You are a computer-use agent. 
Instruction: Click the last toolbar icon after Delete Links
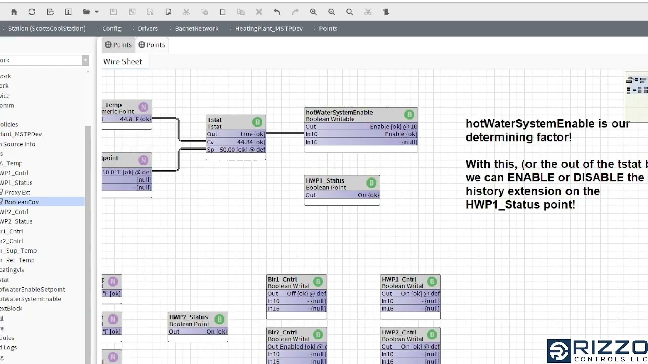pos(386,12)
